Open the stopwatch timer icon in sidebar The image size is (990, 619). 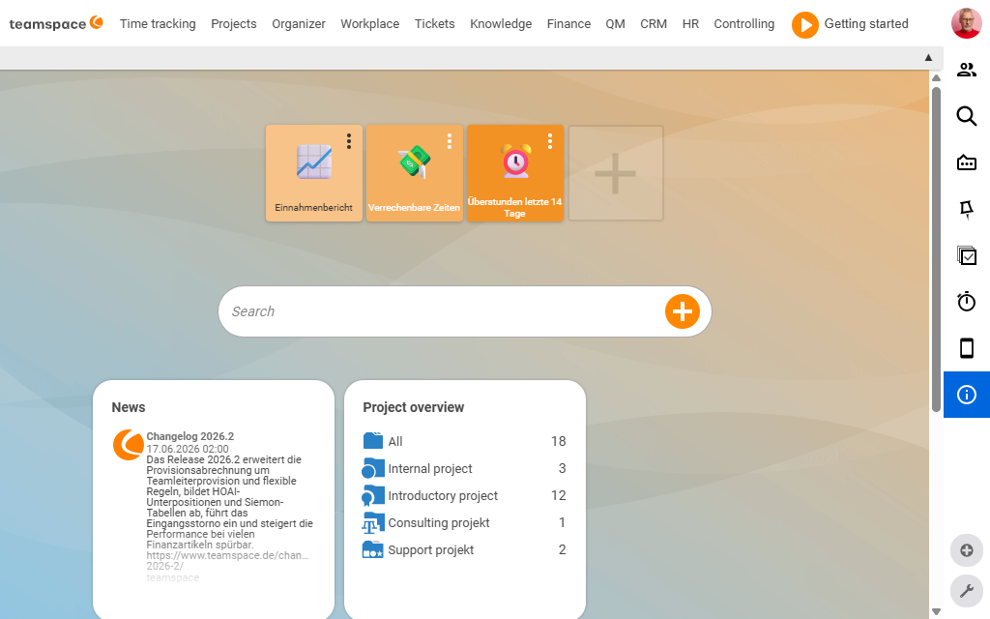pyautogui.click(x=966, y=302)
